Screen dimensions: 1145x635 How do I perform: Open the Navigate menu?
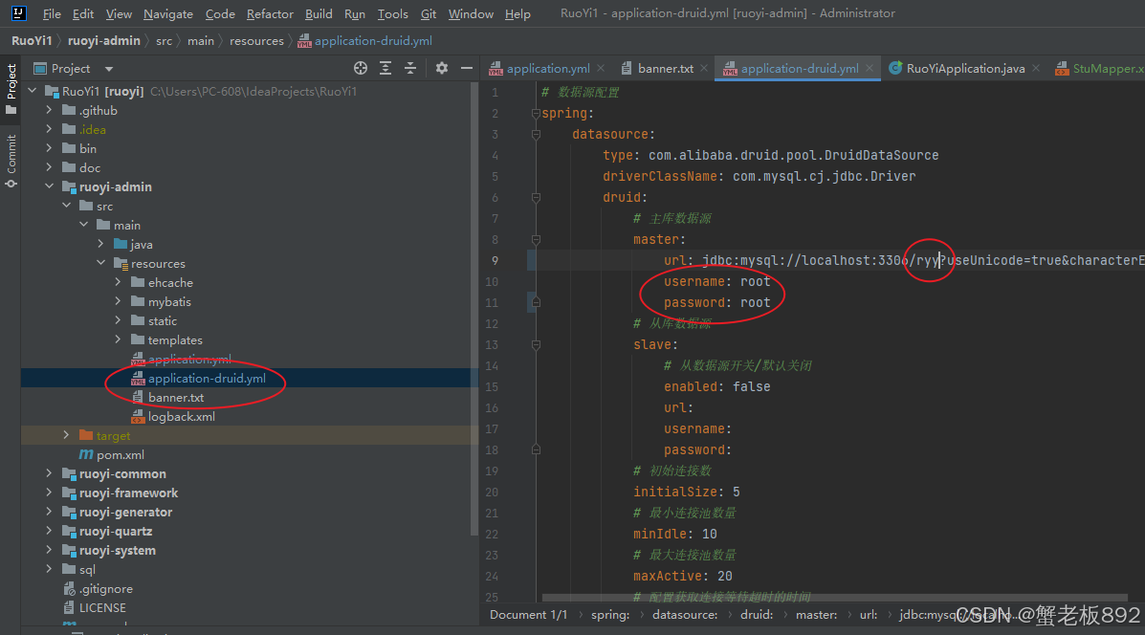click(x=168, y=14)
